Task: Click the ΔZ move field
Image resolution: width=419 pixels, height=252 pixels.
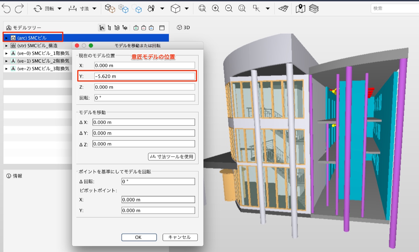Action: pyautogui.click(x=144, y=144)
